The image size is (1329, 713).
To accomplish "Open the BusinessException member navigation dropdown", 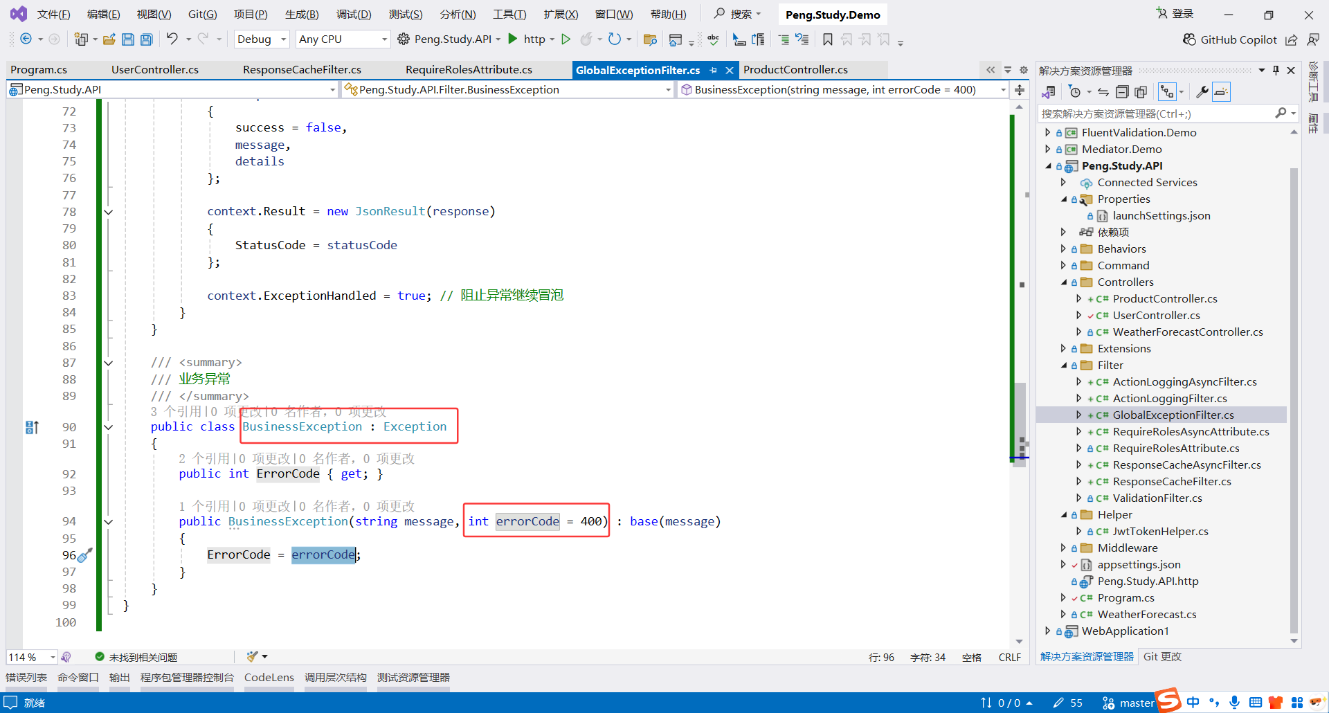I will point(843,90).
